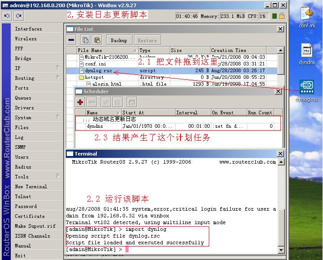Viewport: 323px width, 260px height.
Task: Open the Certificate menu item
Action: [x=37, y=216]
